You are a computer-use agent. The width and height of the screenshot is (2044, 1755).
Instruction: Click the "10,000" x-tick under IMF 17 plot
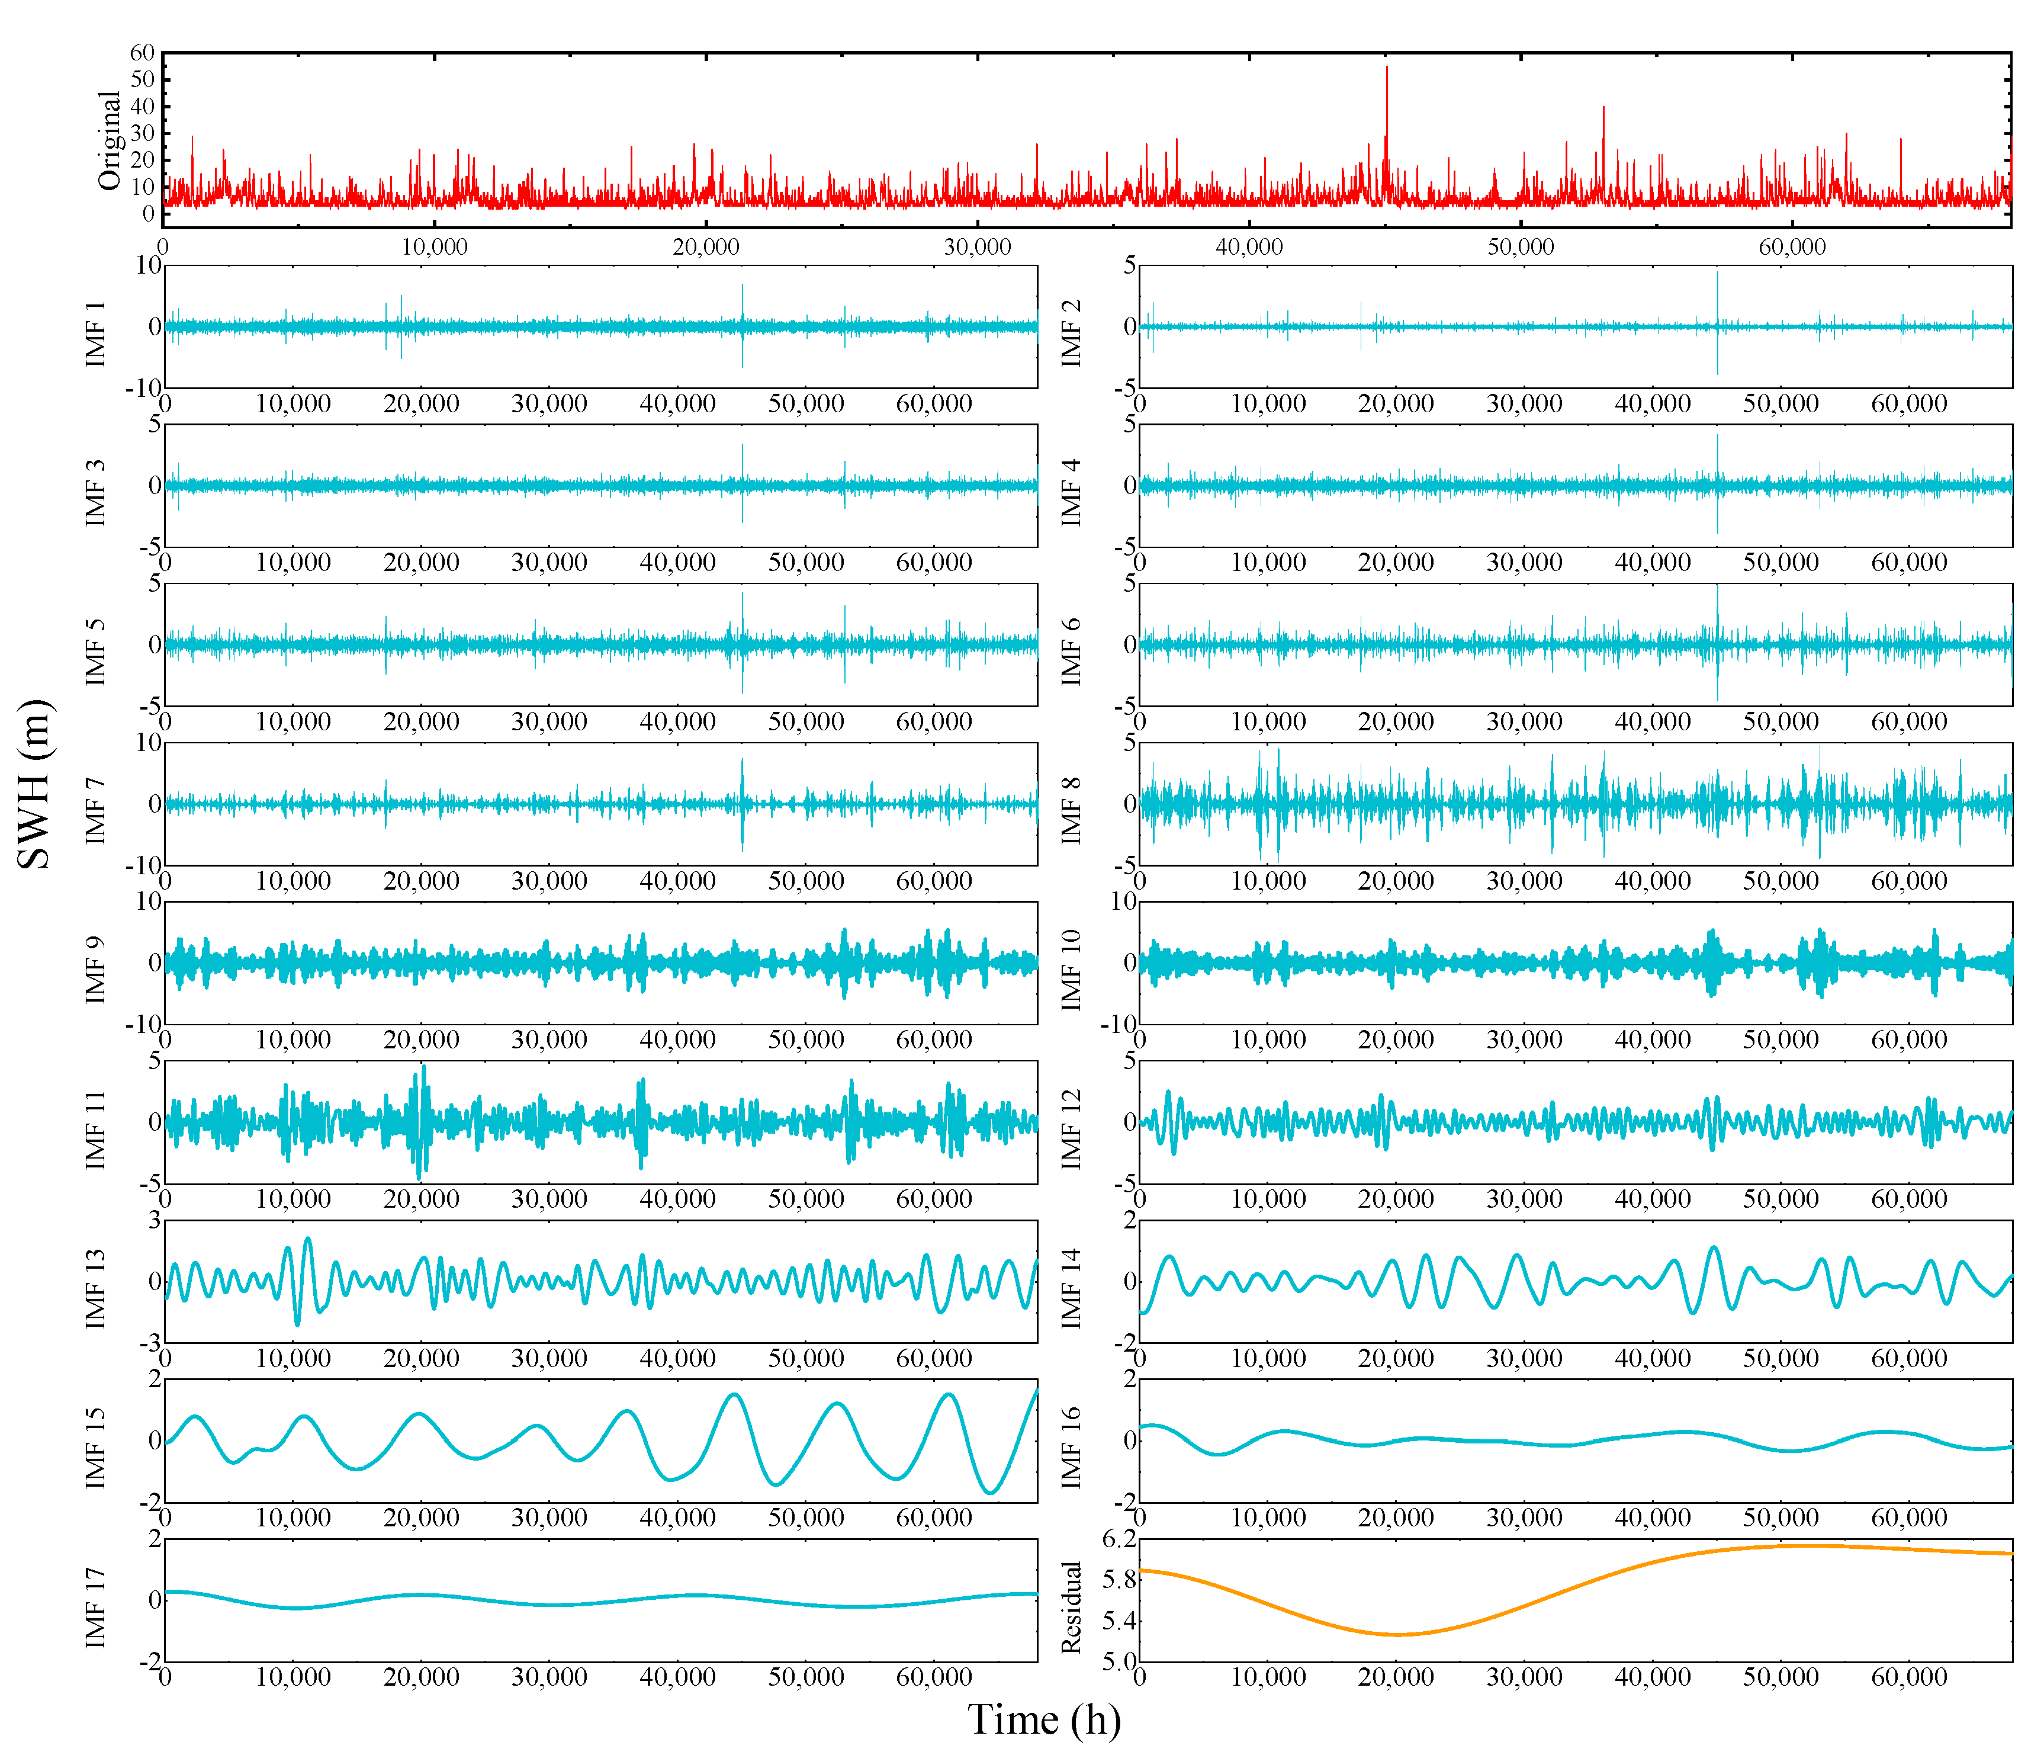[293, 1677]
